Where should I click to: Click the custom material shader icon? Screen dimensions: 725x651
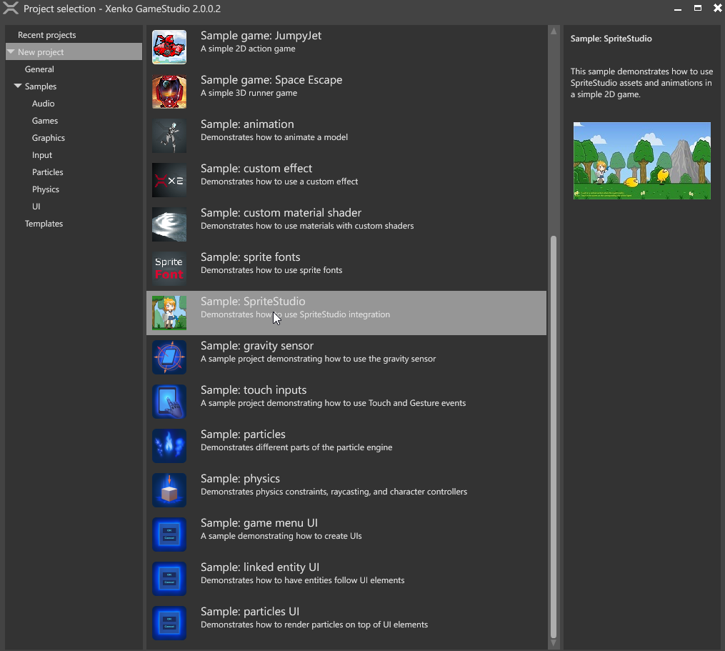(x=169, y=224)
